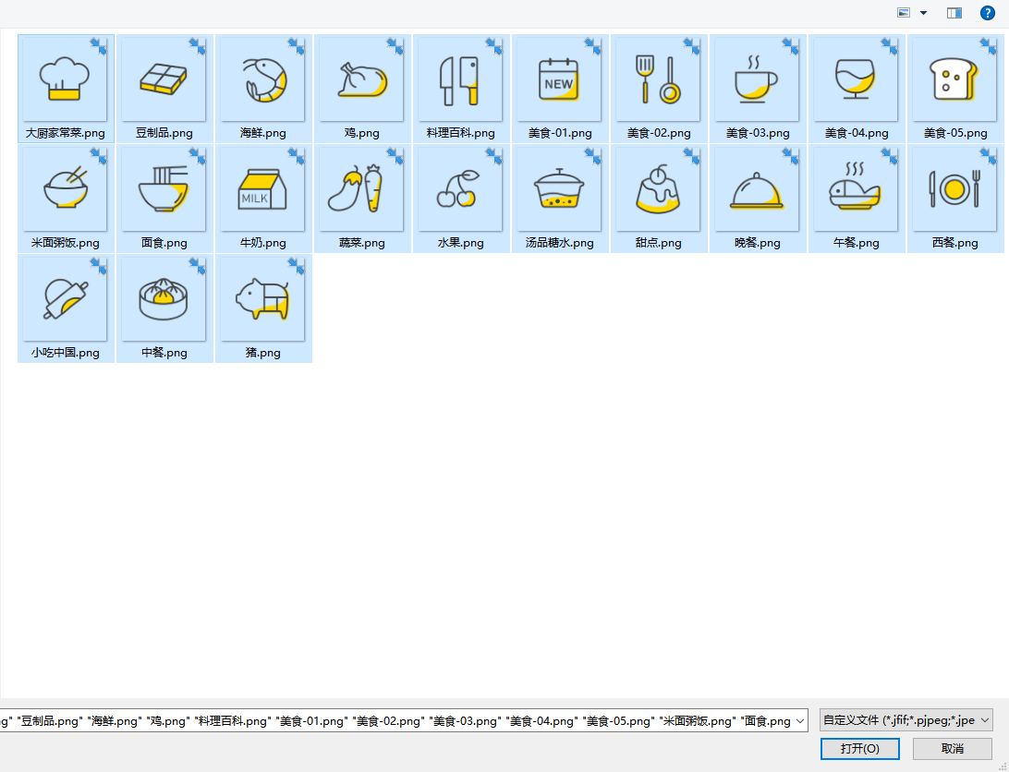Select the chef hat 大厨家常菜.png file
Viewport: 1009px width, 772px height.
(x=65, y=81)
